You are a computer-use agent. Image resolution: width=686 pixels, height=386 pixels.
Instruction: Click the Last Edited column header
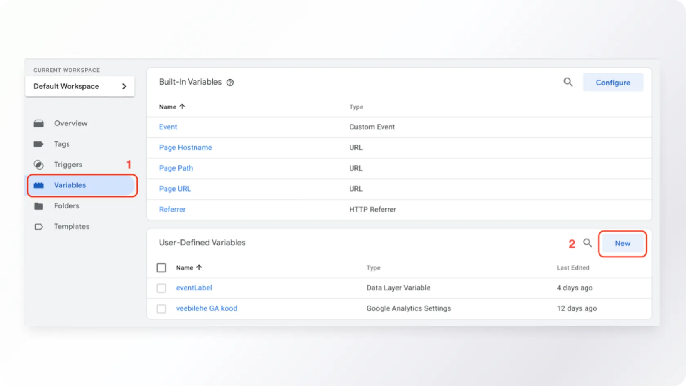pos(573,268)
